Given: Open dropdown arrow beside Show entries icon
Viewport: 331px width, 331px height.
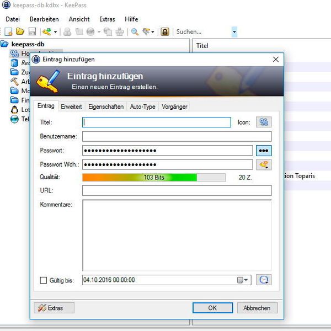Looking at the screenshot, I should point(153,32).
